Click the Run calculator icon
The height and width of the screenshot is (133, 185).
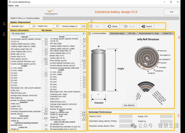pyautogui.click(x=91, y=26)
